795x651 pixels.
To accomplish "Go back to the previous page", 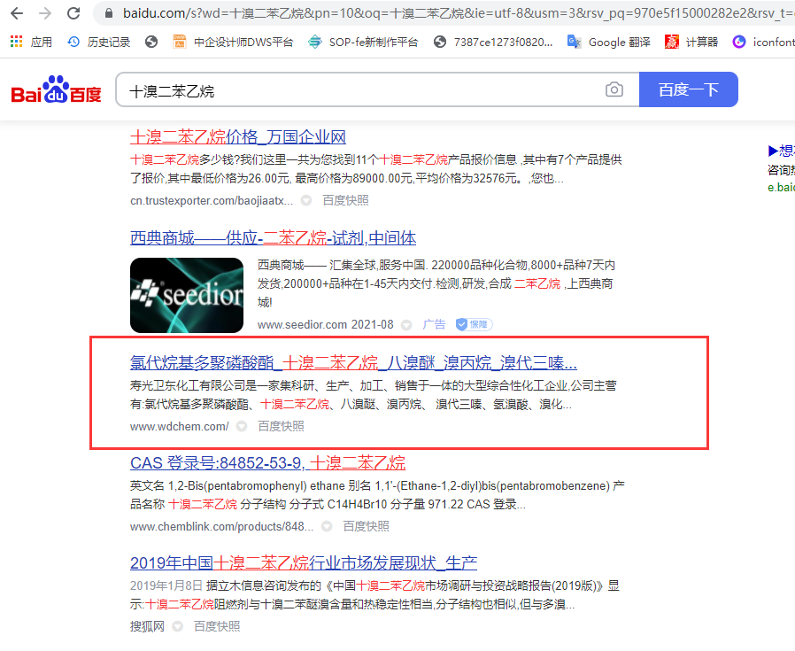I will (17, 13).
